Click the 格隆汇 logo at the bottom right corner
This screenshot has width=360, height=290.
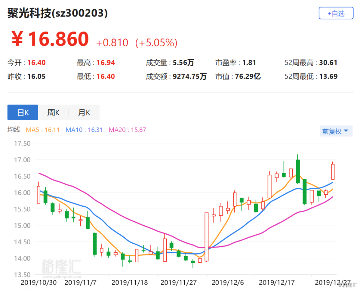point(348,285)
